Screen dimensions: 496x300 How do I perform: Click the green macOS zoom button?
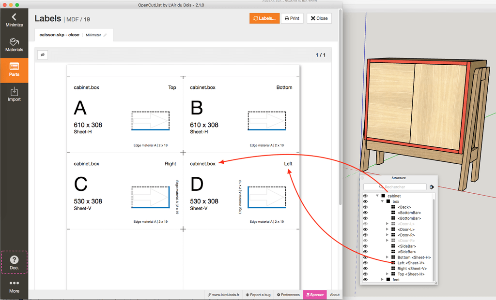pos(17,5)
